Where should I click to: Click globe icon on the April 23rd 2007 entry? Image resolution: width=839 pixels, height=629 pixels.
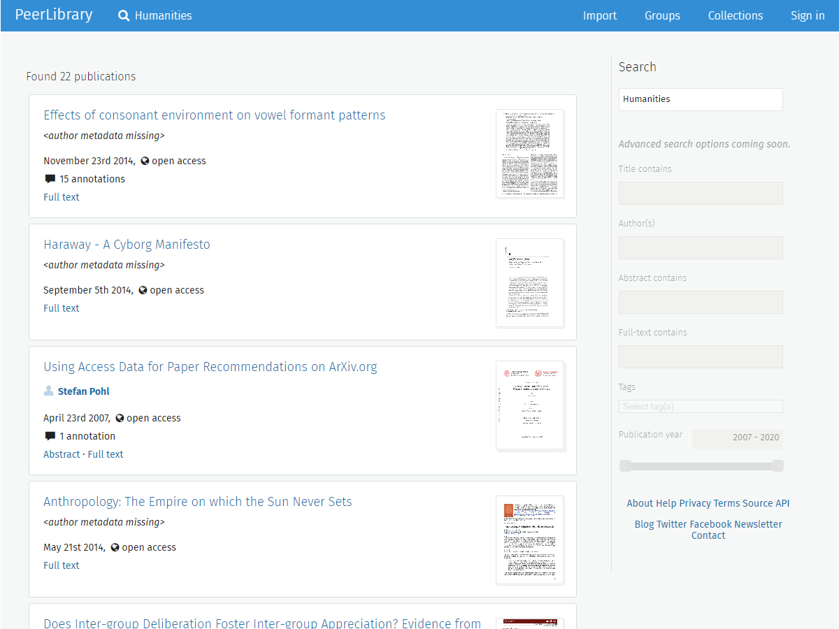[x=120, y=418]
